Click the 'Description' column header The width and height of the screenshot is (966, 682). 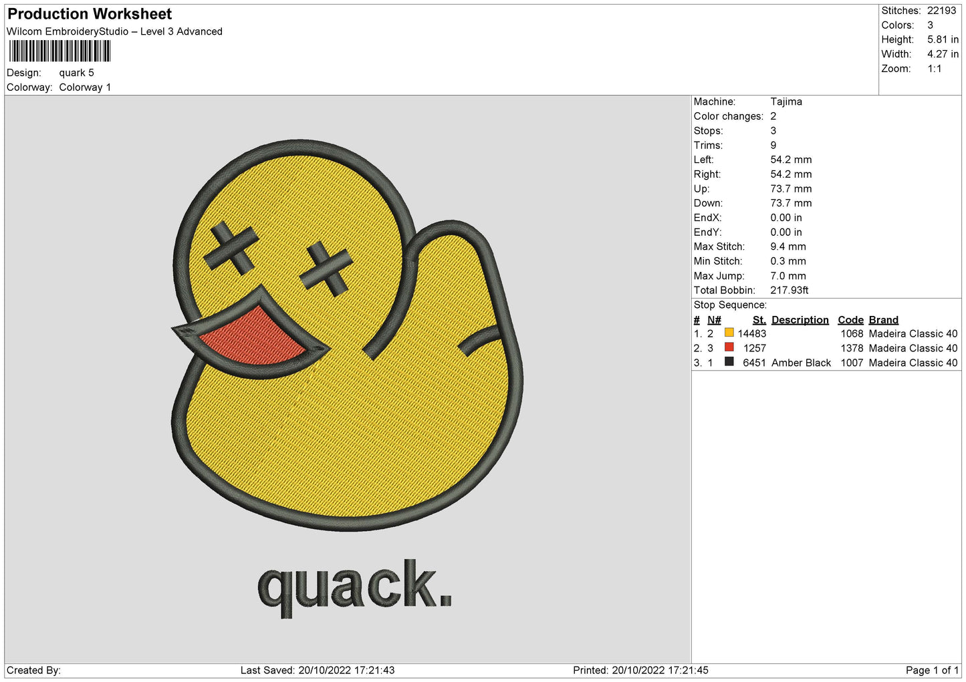tap(800, 320)
